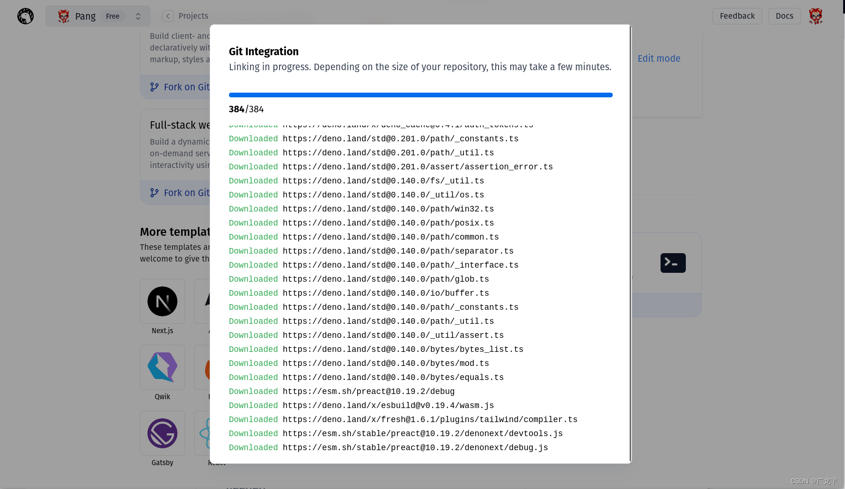845x489 pixels.
Task: Select the _util/os.ts log line
Action: coord(357,195)
